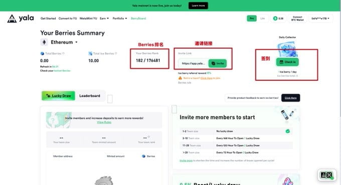This screenshot has height=185, width=341.
Task: Click the Minted amount column header
Action: coord(116,156)
